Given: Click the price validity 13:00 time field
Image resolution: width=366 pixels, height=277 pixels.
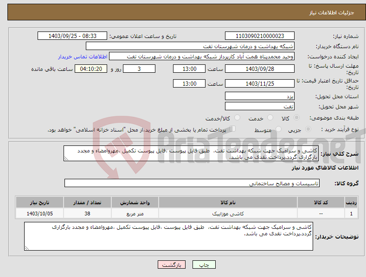Looking at the screenshot, I should tap(189, 83).
